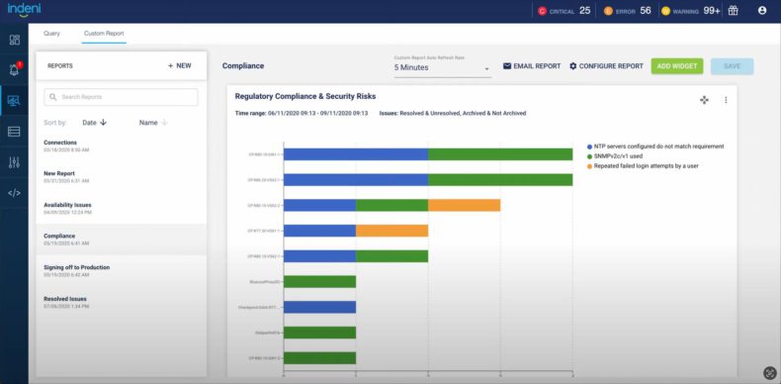Click the SNMPv2c/v1 used legend text
The image size is (781, 384).
(618, 156)
